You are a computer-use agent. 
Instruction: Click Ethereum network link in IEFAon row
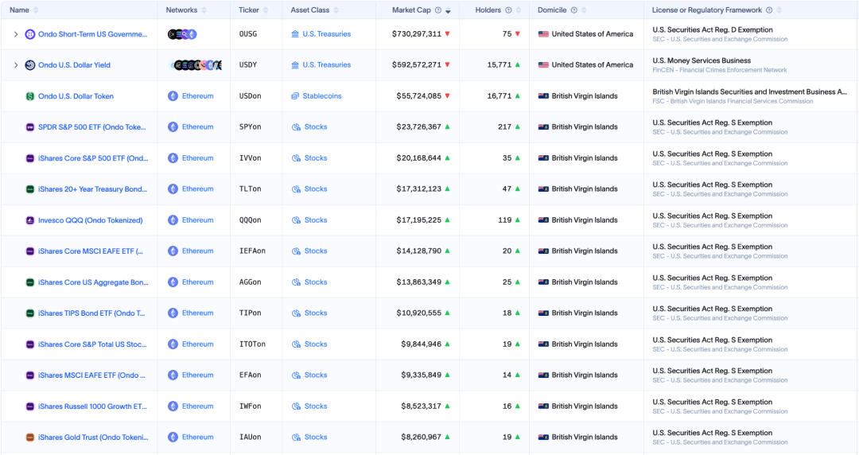click(197, 251)
